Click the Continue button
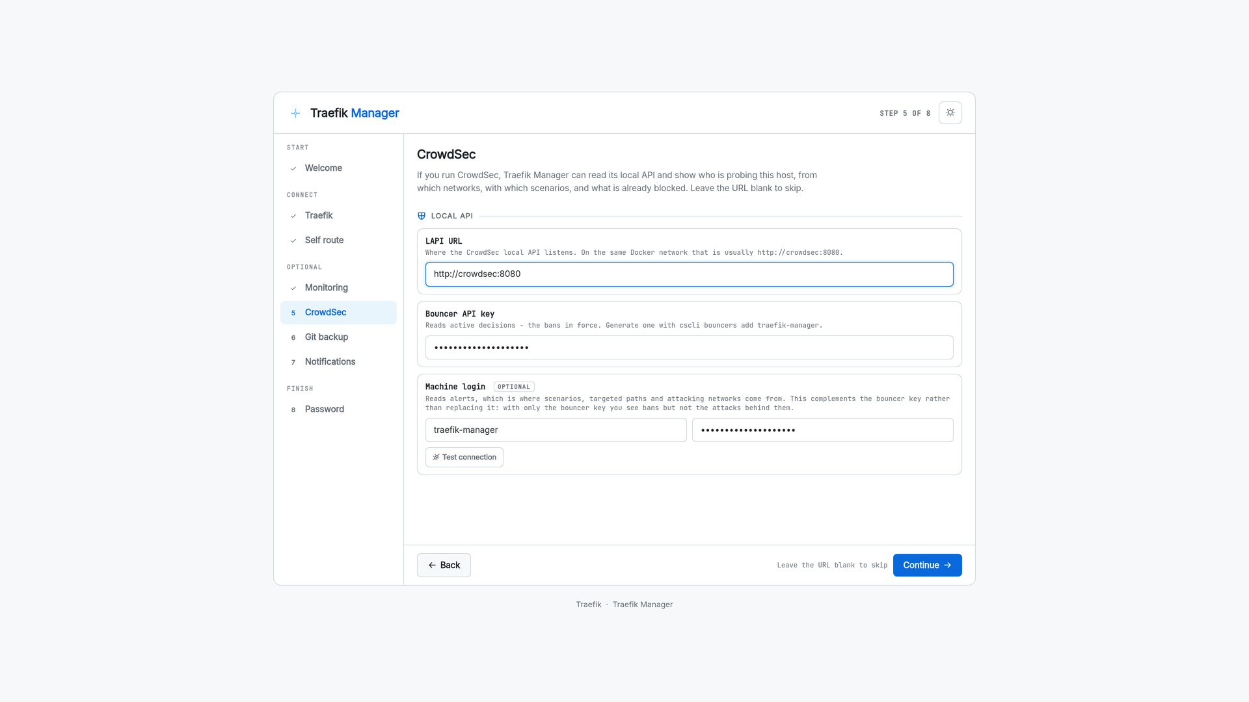1249x702 pixels. 927,565
